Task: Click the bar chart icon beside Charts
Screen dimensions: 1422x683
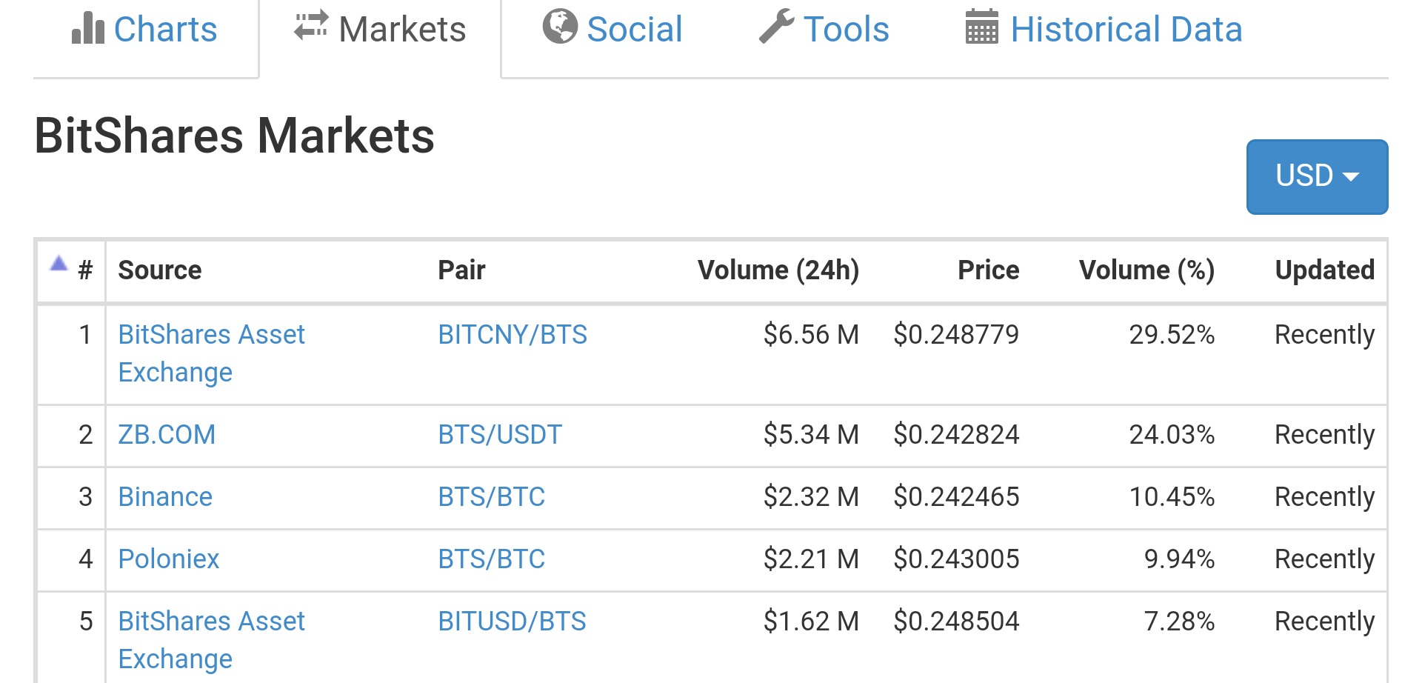Action: point(87,29)
